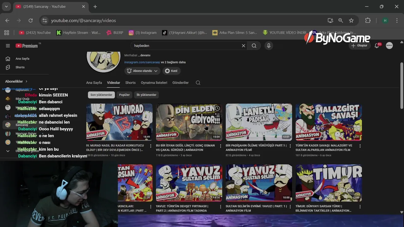Click the page vertical scrollbar
The height and width of the screenshot is (227, 404).
point(401,86)
